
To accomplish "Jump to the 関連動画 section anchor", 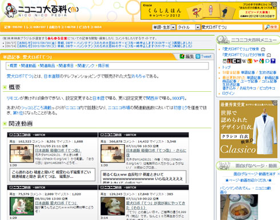I will coord(29,66).
